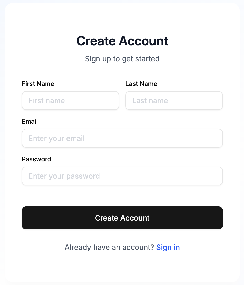Click Sign in to go to login
The image size is (244, 285).
tap(168, 247)
